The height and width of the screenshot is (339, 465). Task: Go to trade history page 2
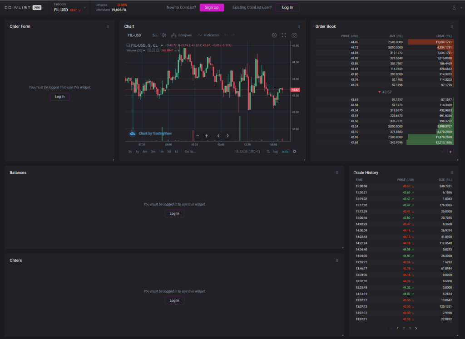click(404, 328)
